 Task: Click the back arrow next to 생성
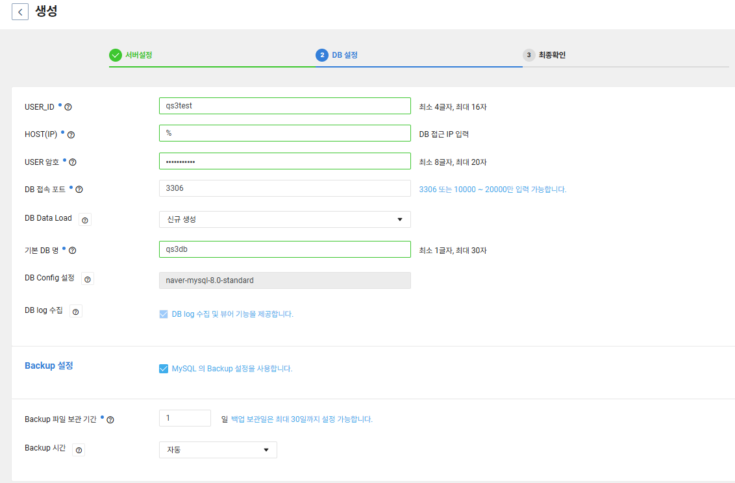click(20, 12)
